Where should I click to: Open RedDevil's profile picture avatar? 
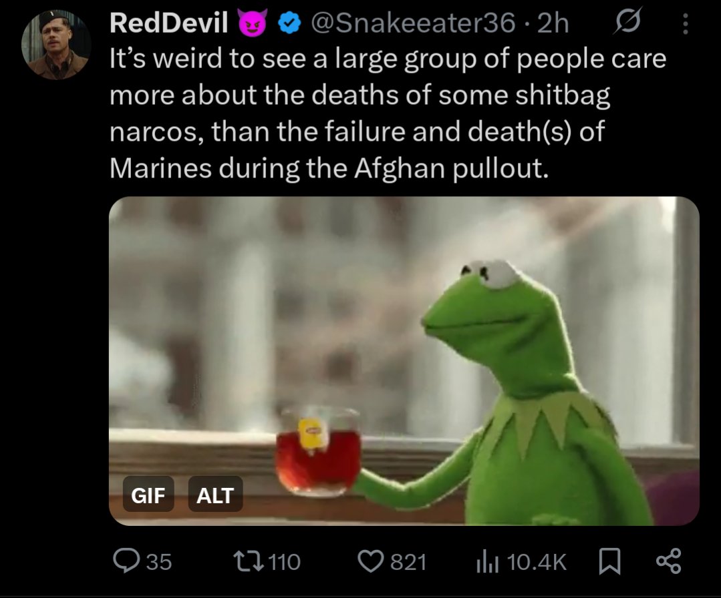(57, 44)
